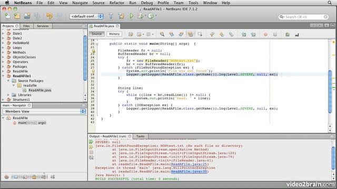Toggle the Source view button
337x189 pixels.
(97, 34)
